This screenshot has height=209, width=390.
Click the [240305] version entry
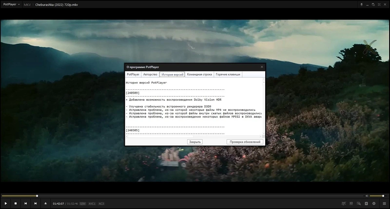pos(133,130)
